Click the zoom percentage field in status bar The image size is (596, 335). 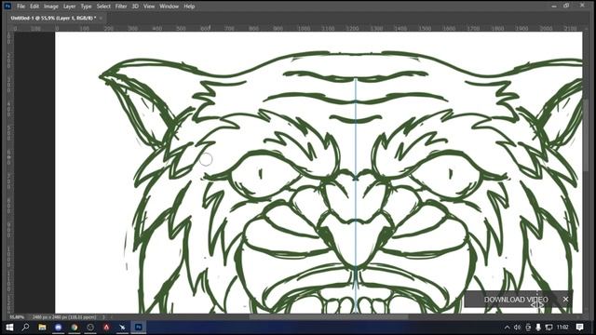17,316
